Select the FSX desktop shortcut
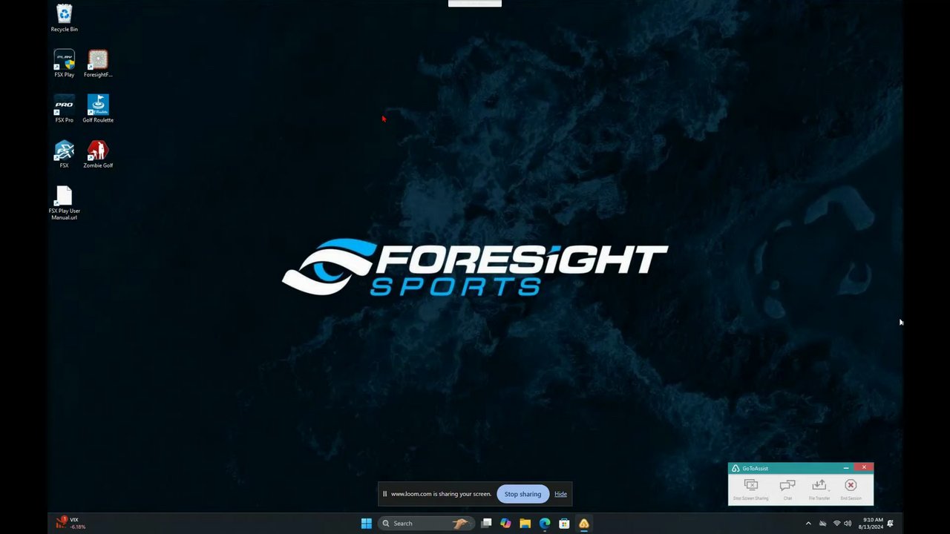The height and width of the screenshot is (534, 950). point(65,154)
